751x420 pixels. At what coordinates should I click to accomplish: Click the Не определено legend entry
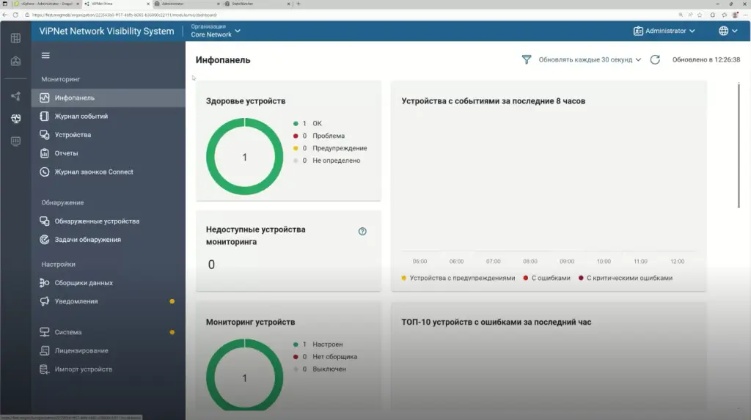326,161
